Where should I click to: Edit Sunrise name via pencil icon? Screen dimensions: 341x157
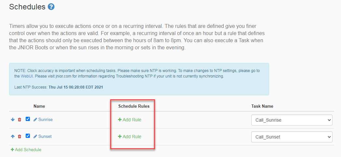tap(35, 119)
